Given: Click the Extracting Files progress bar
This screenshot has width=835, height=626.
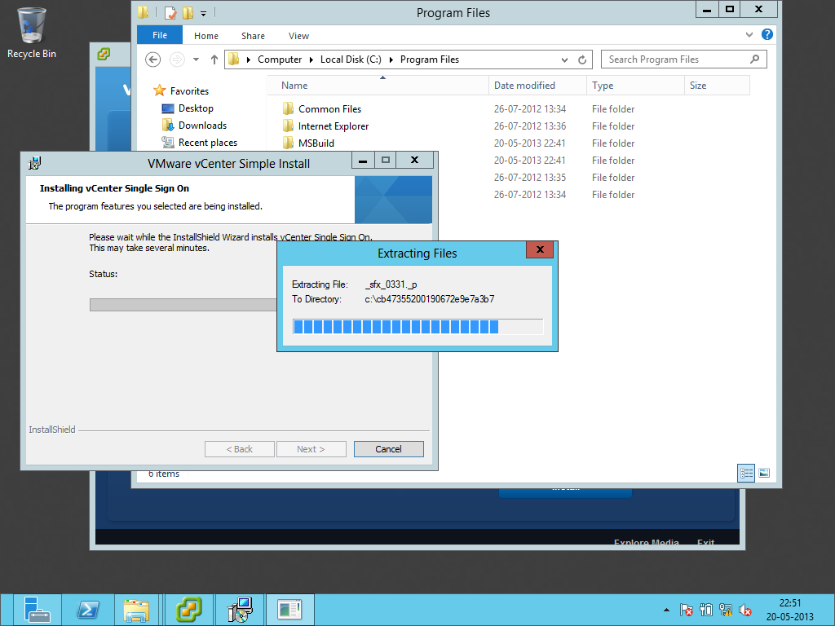Looking at the screenshot, I should (x=418, y=327).
